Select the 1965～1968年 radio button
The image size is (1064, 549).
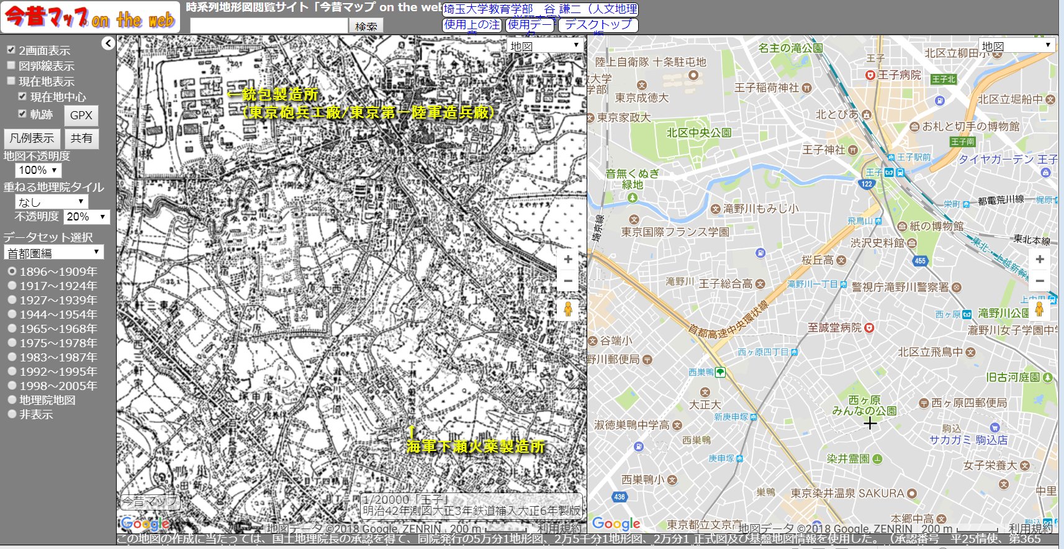click(12, 329)
